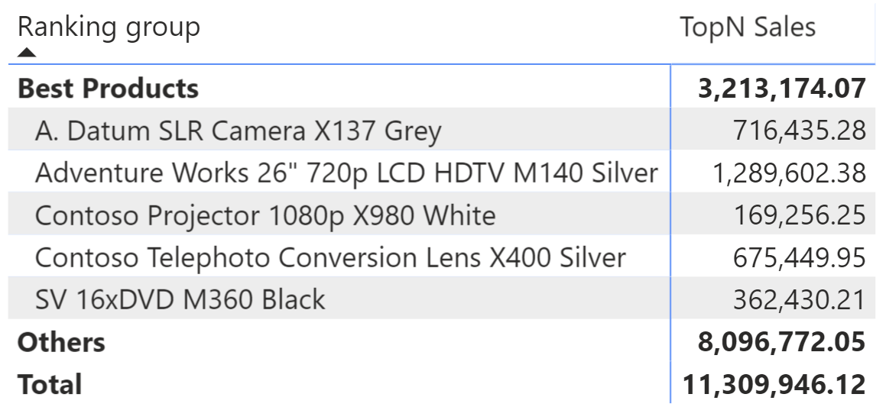Click the sales value 362,430.21
The height and width of the screenshot is (407, 886).
(800, 300)
